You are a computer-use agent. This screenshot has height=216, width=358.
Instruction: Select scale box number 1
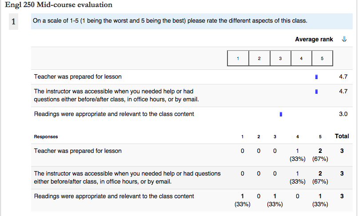(238, 59)
